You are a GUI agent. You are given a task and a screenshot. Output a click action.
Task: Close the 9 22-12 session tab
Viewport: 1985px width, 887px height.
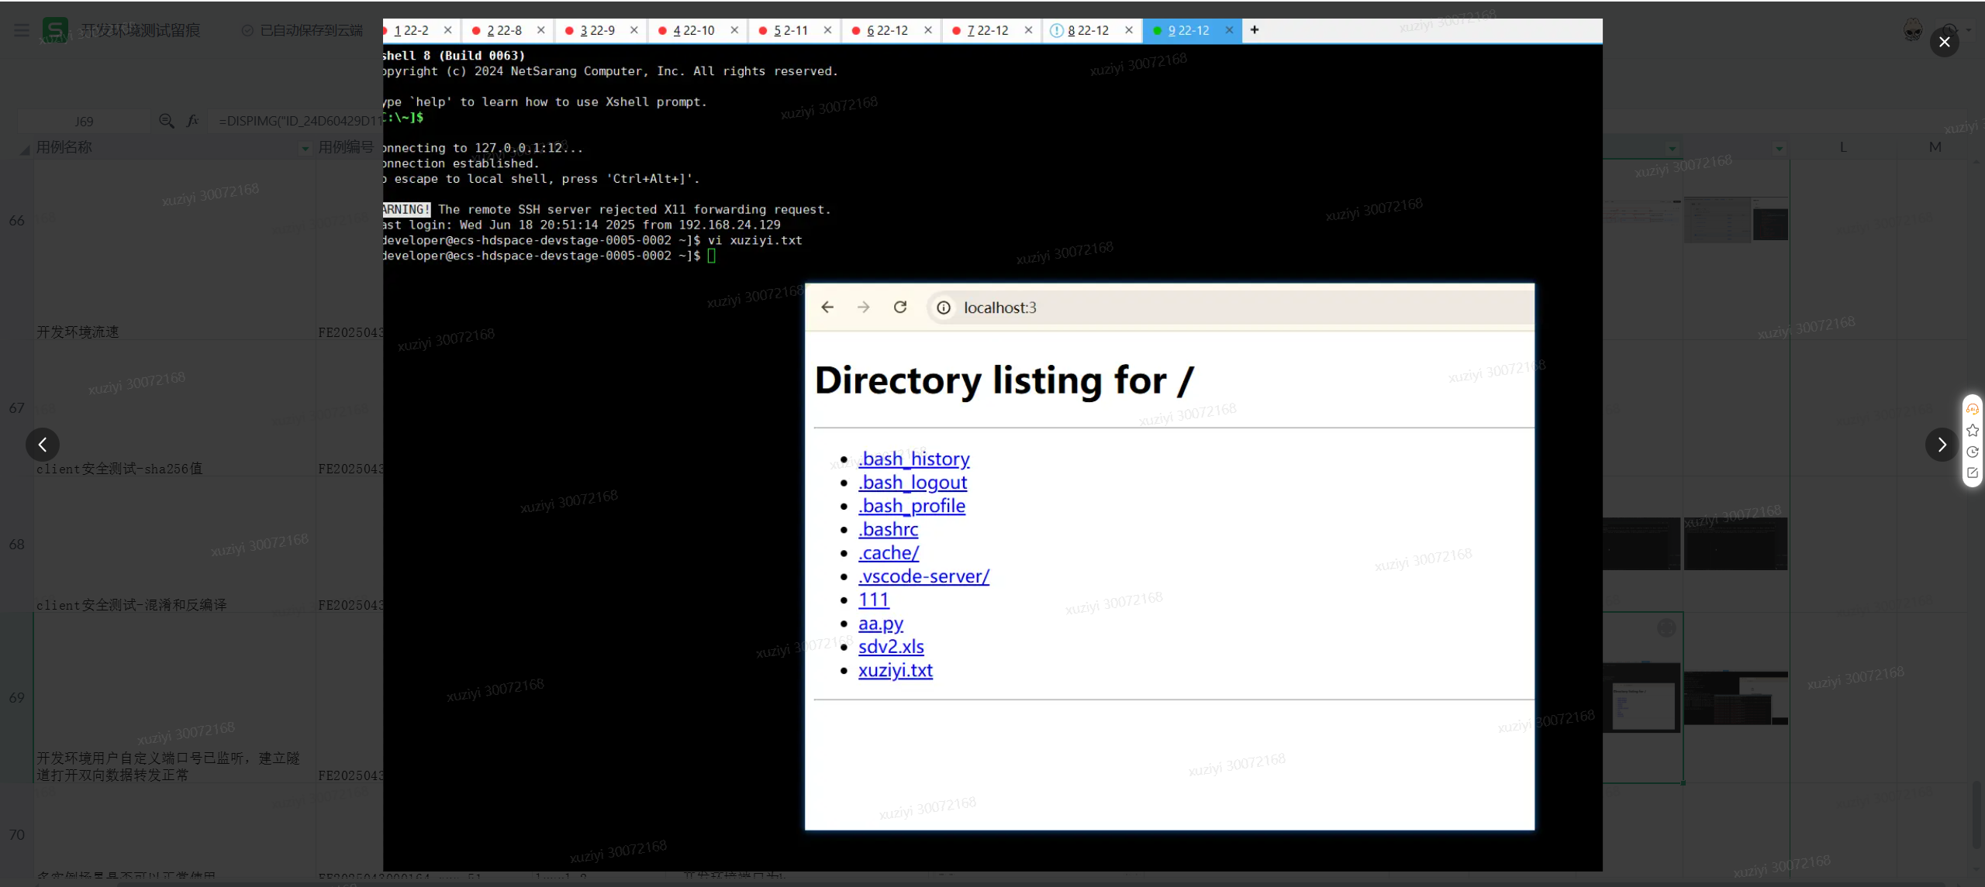[x=1229, y=30]
